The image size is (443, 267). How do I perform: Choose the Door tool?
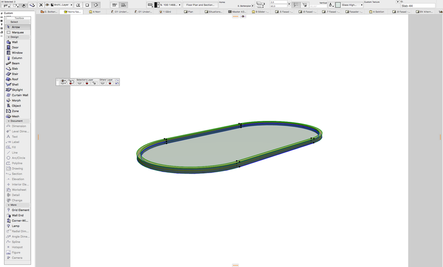coord(18,47)
